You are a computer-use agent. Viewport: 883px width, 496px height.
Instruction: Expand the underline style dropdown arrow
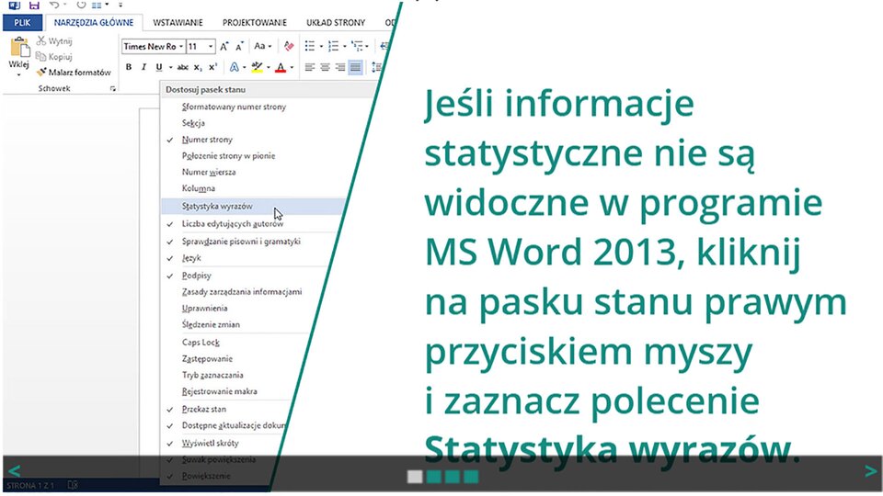(x=171, y=67)
